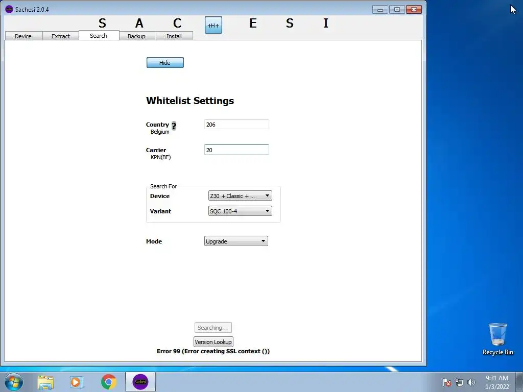Click the +H+ button in header
The height and width of the screenshot is (392, 523).
coord(213,25)
